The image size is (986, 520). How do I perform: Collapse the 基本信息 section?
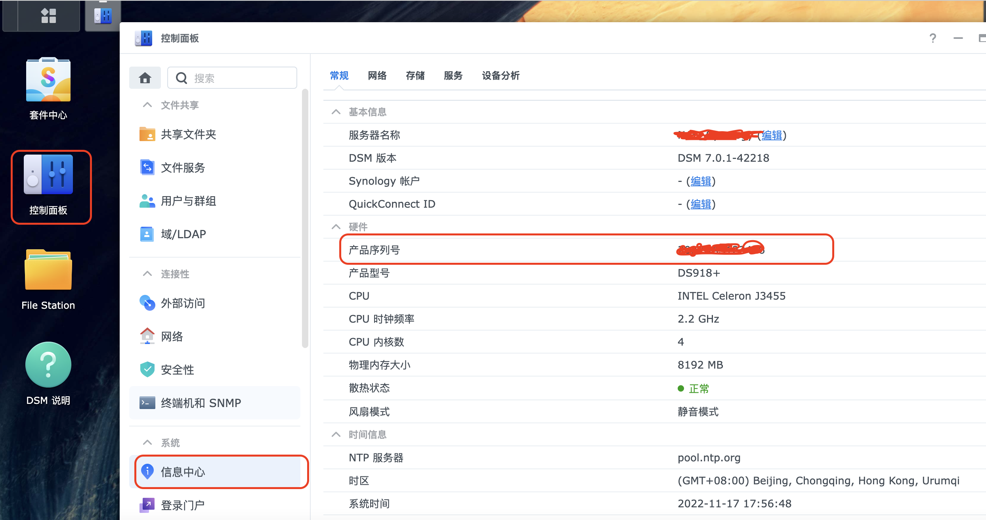[336, 112]
